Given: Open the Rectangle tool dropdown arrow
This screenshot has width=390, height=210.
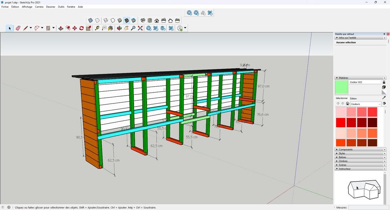Looking at the screenshot, I should click(53, 28).
